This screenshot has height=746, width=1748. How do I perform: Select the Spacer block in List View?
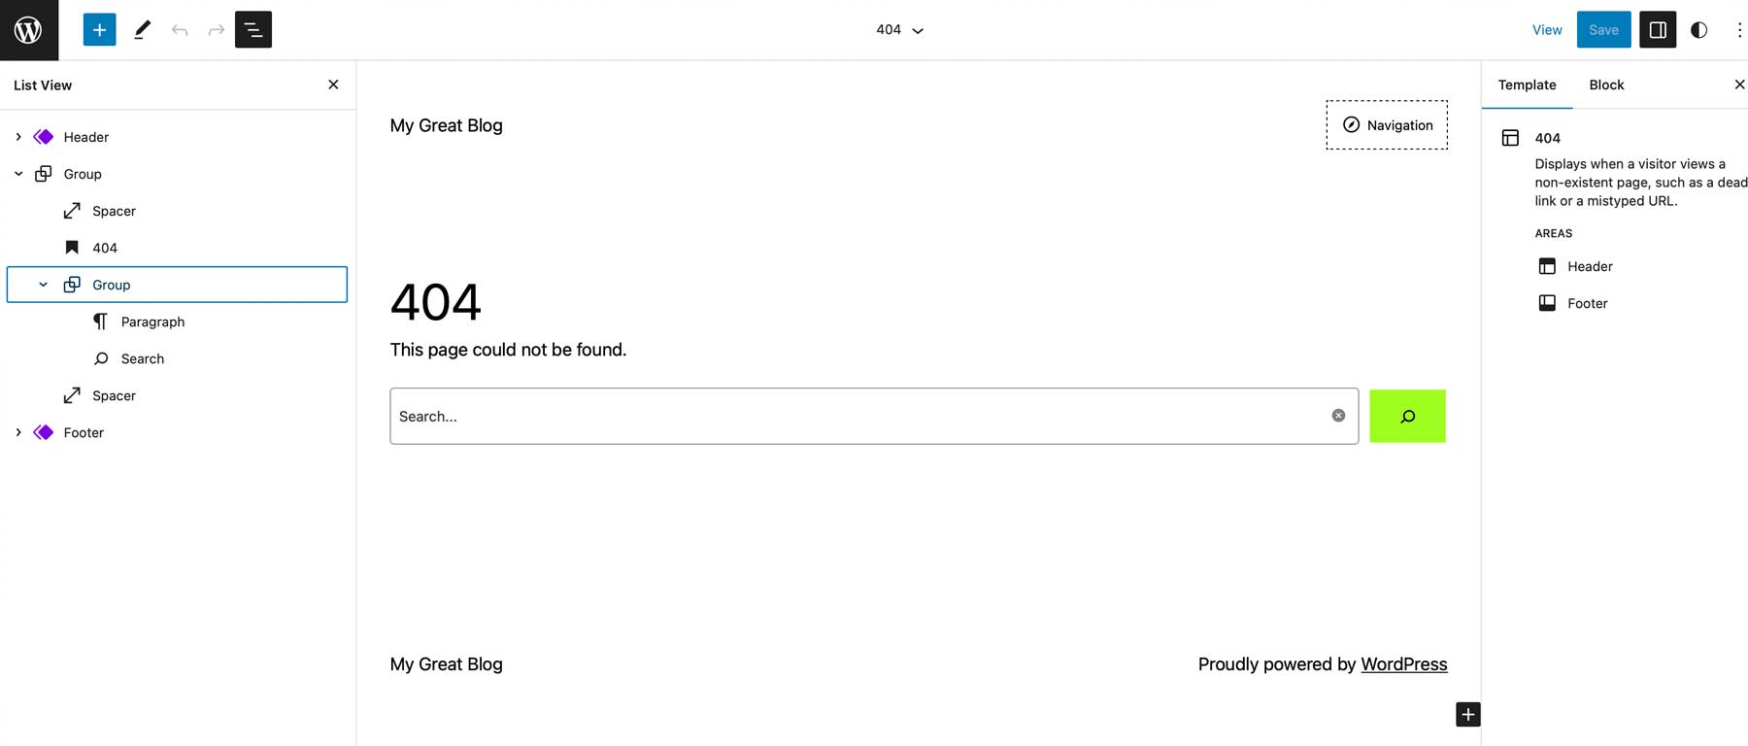pyautogui.click(x=113, y=210)
